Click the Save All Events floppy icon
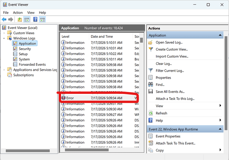This screenshot has height=160, width=229. coord(151,92)
